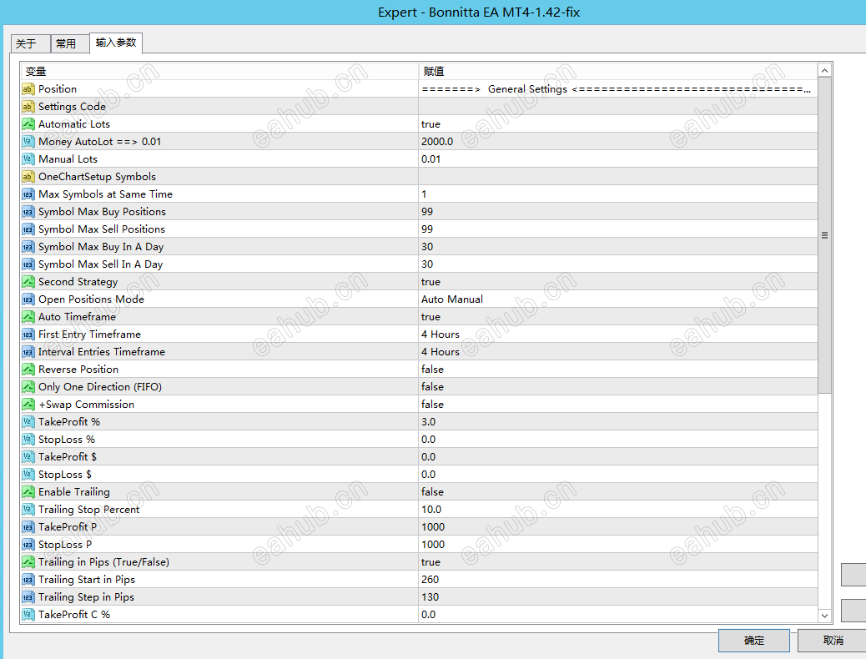Click the integer icon beside Symbol Max Sell Positions
This screenshot has height=659, width=866.
click(x=28, y=229)
